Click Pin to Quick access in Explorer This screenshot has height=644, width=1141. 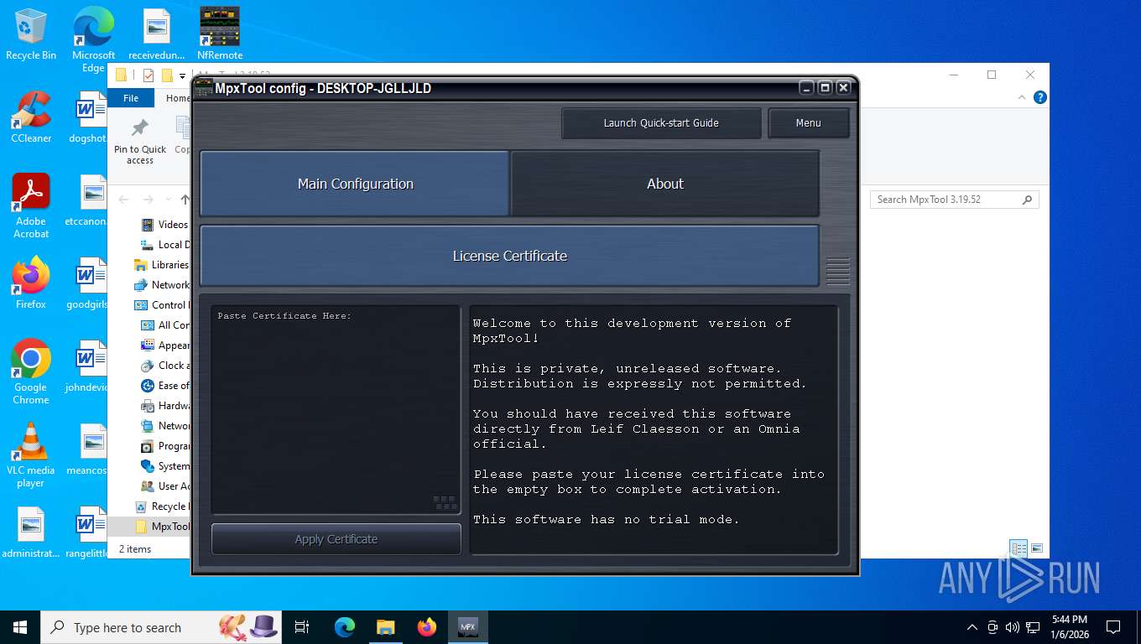point(140,142)
